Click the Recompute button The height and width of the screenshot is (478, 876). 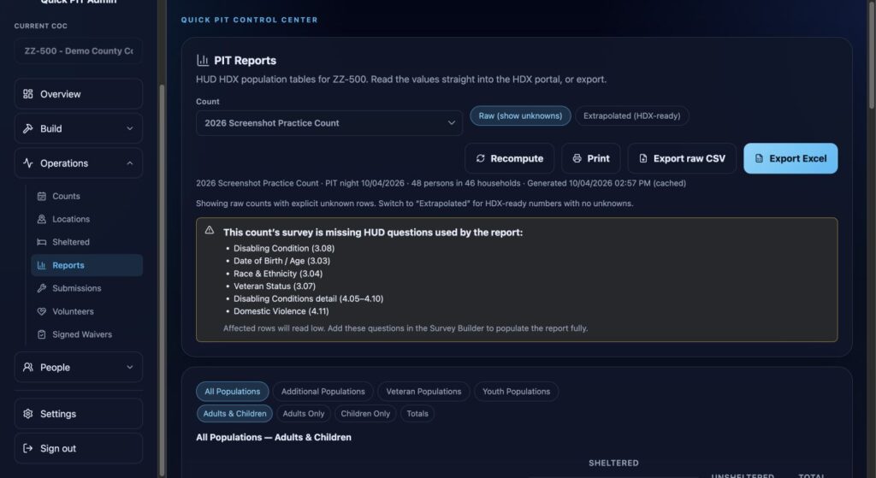(510, 158)
